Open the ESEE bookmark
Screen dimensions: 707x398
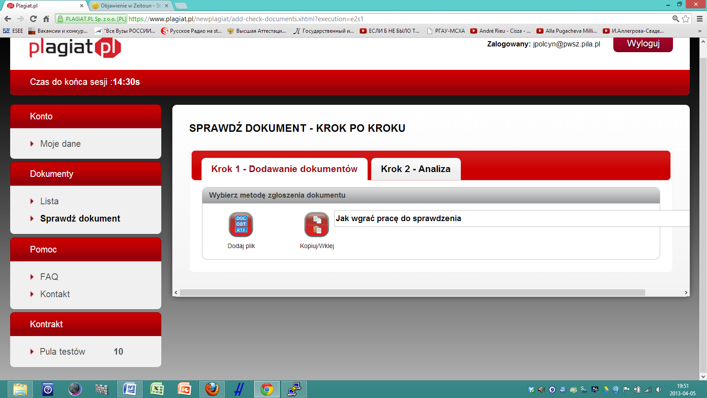click(13, 31)
